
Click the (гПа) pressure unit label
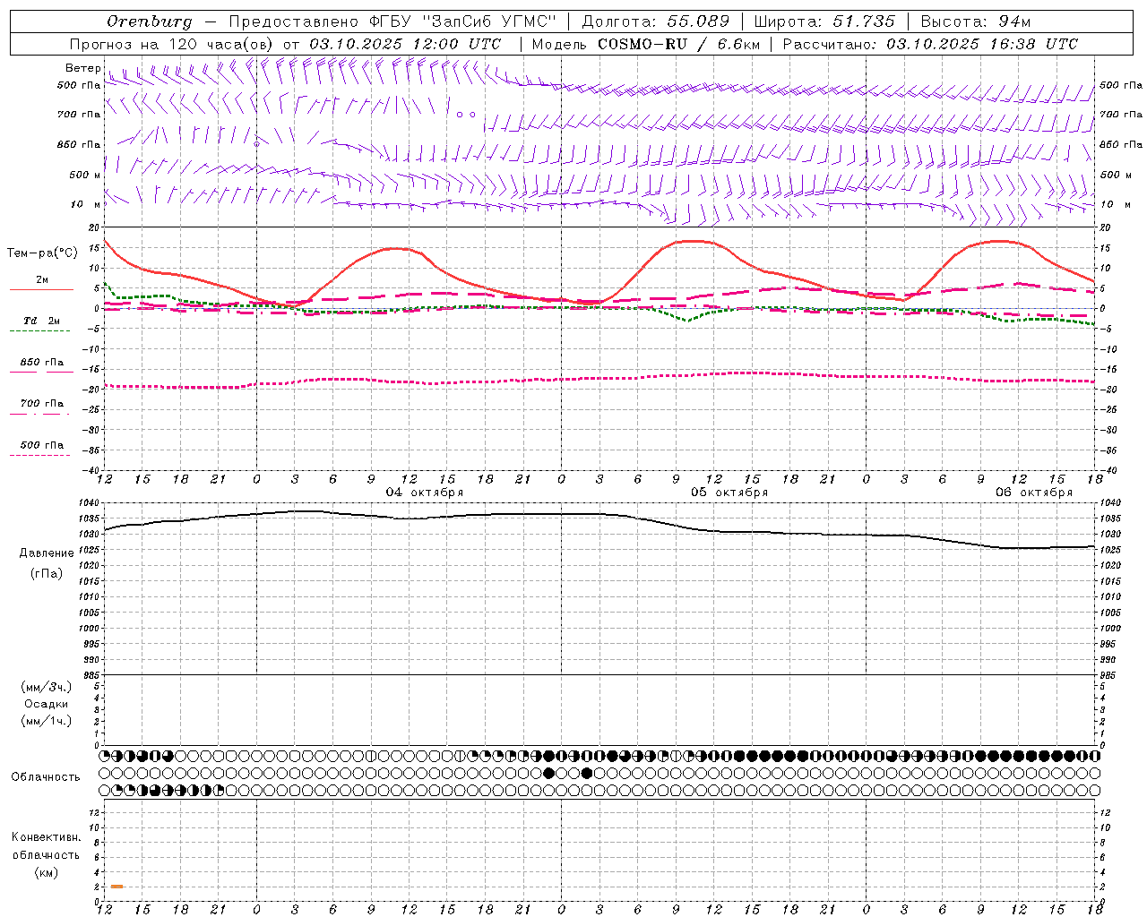(x=47, y=574)
